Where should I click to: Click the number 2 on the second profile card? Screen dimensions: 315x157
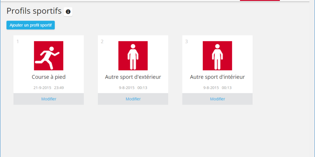pos(102,42)
